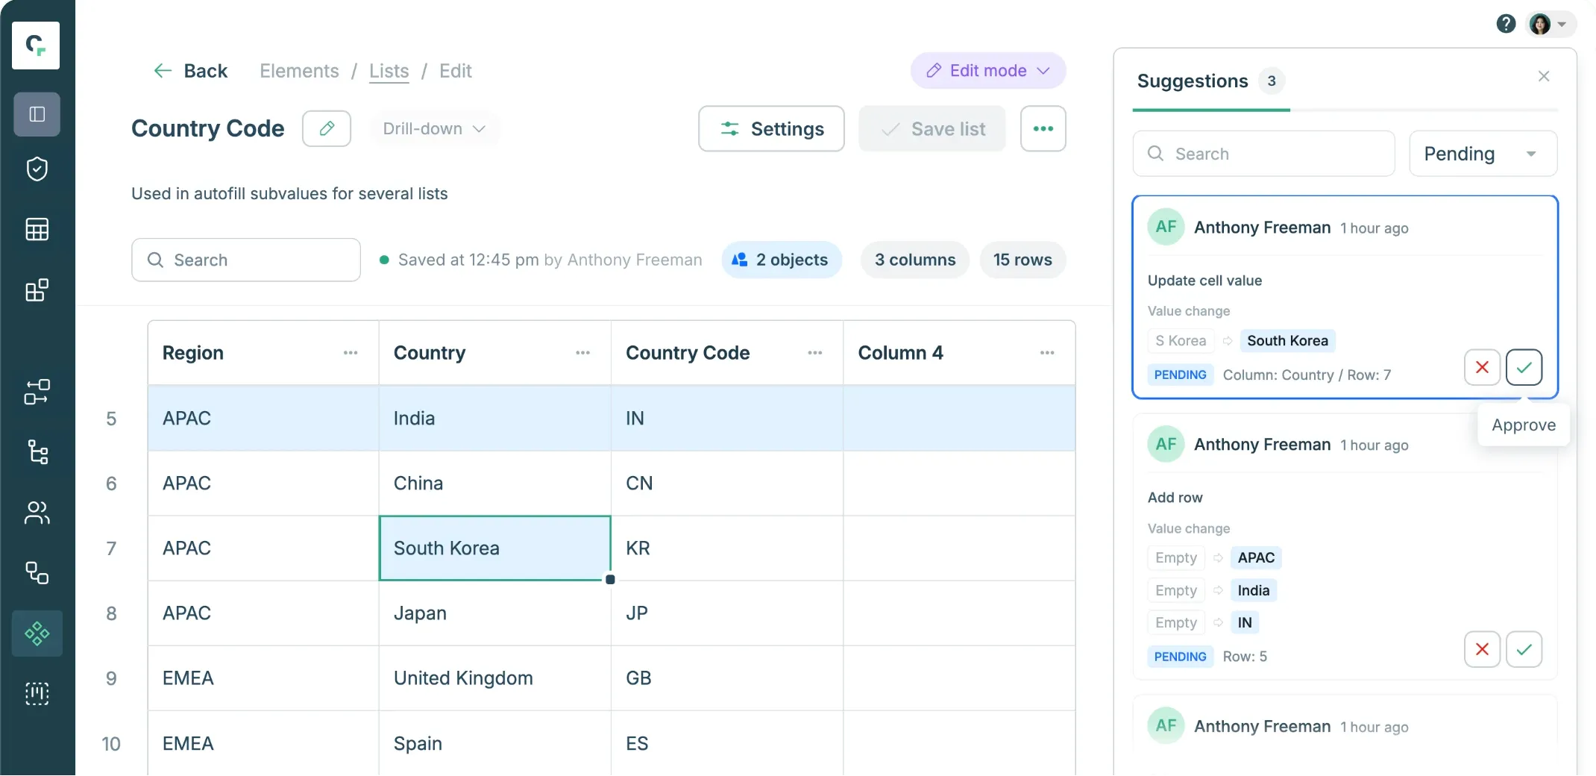Close the Suggestions panel
The height and width of the screenshot is (776, 1596).
coord(1544,76)
